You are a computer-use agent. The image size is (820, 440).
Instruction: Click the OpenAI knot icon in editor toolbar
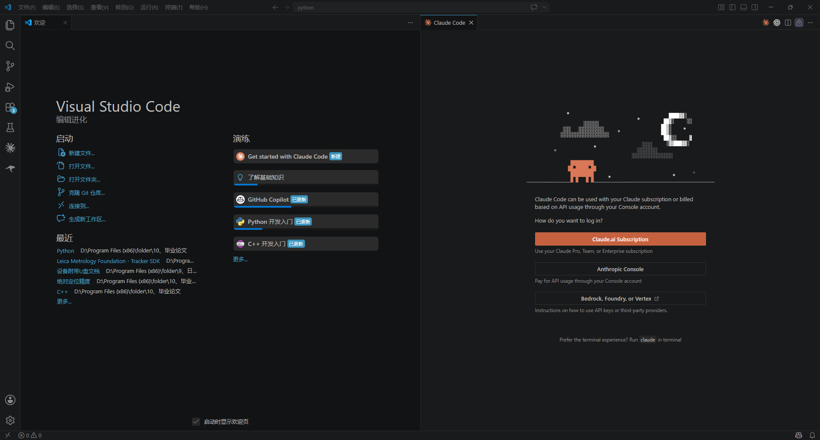(777, 23)
